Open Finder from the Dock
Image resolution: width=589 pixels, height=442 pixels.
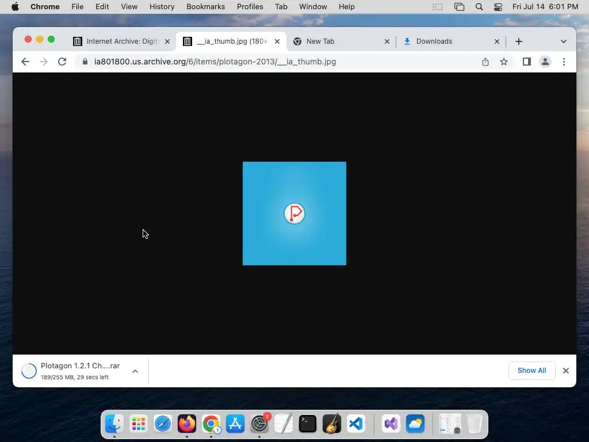click(114, 424)
